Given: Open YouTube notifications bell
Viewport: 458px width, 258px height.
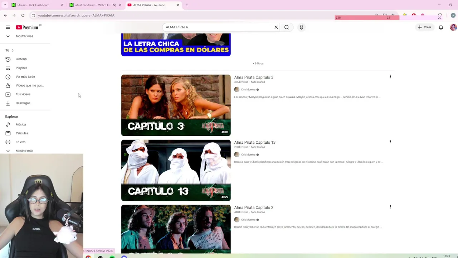Looking at the screenshot, I should click(x=441, y=27).
